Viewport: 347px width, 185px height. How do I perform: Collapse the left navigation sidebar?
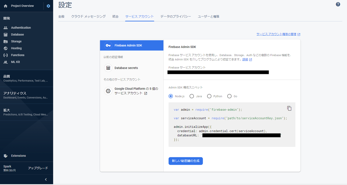[45, 179]
